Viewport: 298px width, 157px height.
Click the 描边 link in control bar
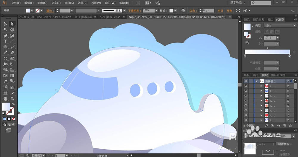pos(50,11)
